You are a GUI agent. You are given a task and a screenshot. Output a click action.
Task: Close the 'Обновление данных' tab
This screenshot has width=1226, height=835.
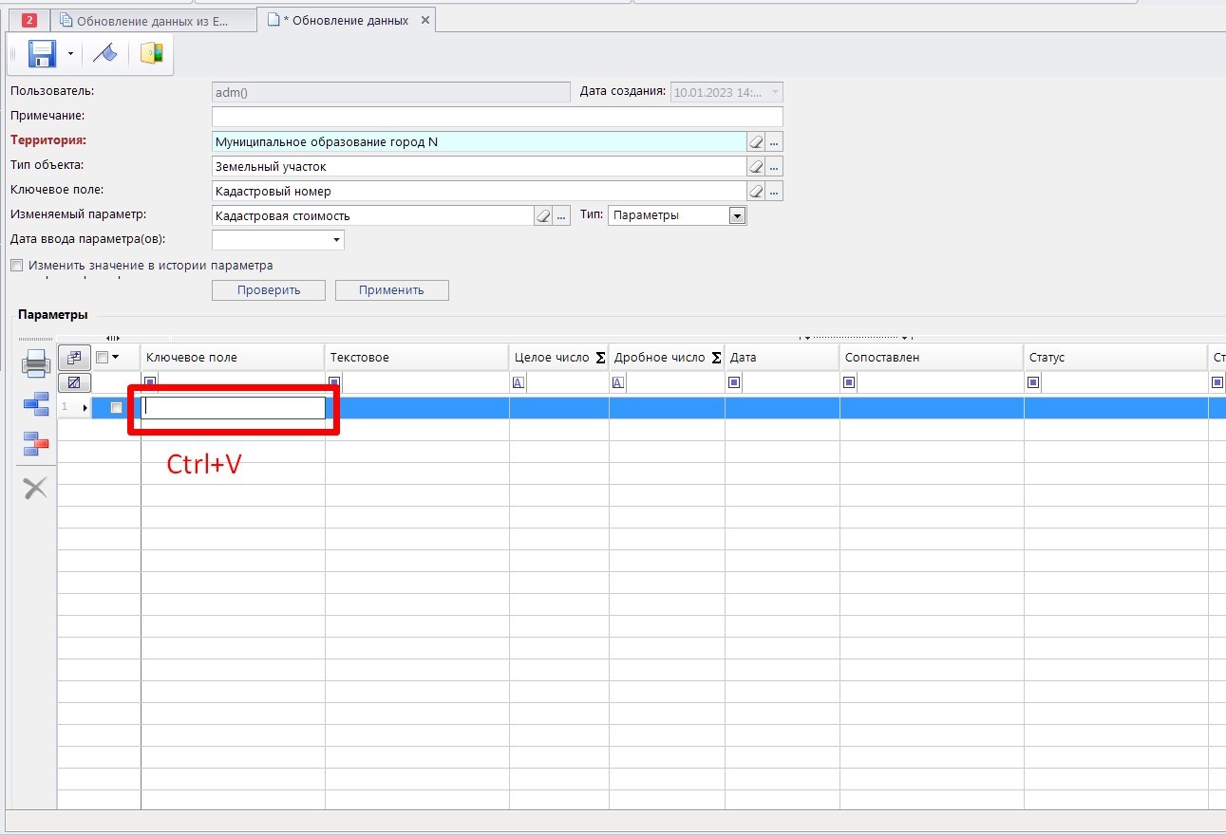tap(424, 20)
